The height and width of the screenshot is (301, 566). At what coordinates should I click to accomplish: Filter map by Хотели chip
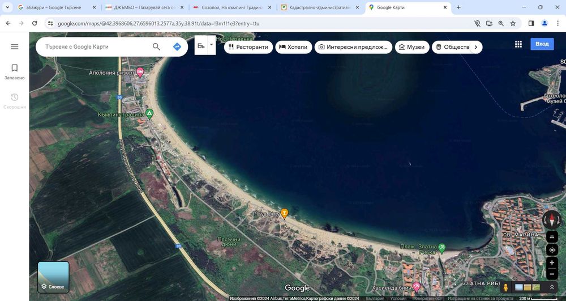(293, 47)
